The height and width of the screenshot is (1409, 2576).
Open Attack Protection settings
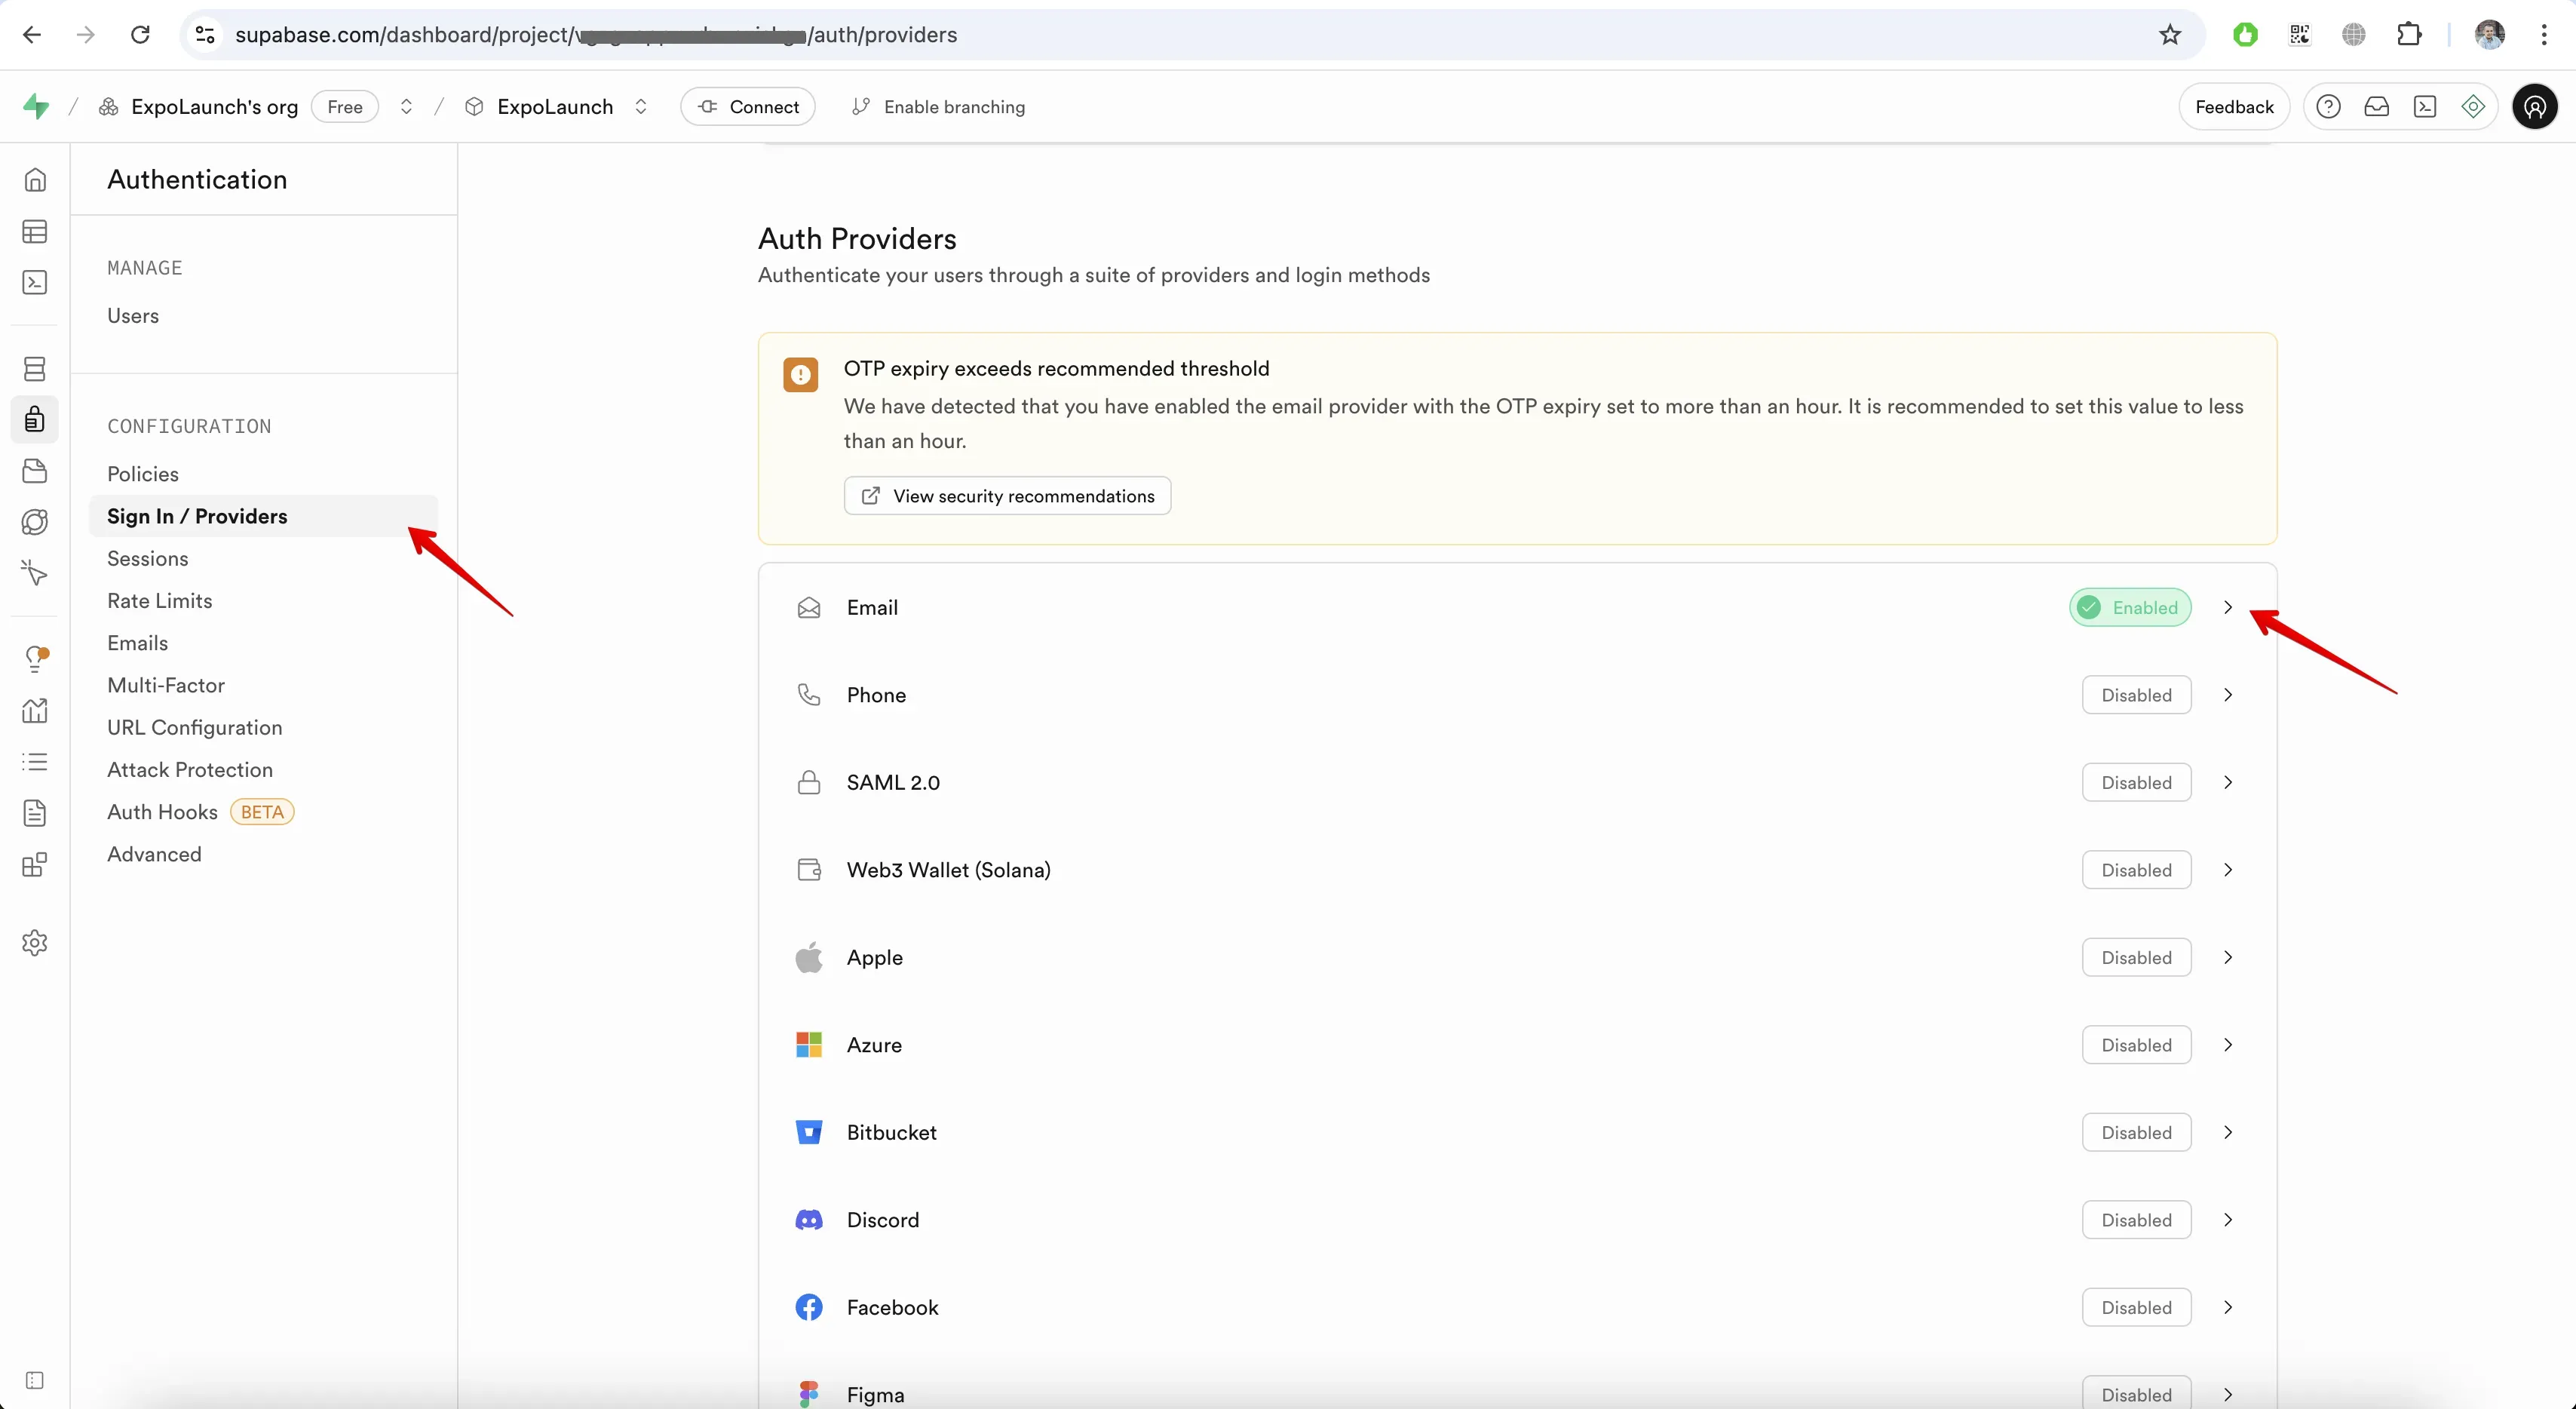[190, 770]
